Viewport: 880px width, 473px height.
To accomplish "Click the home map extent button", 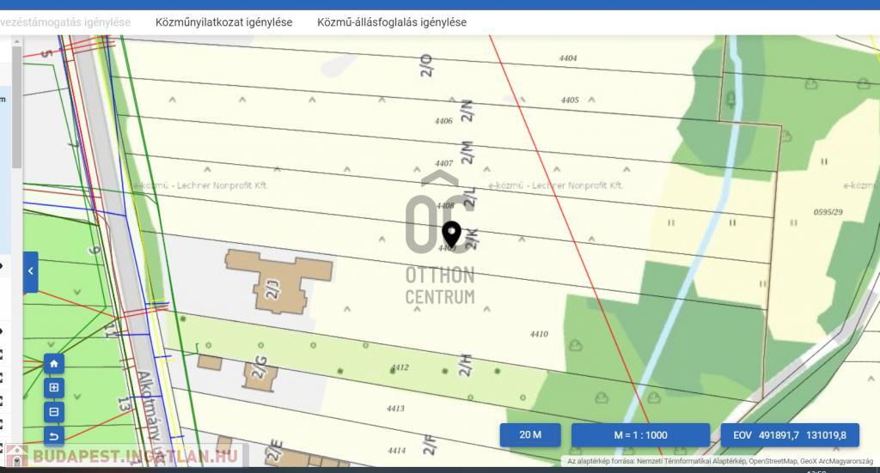I will click(54, 364).
